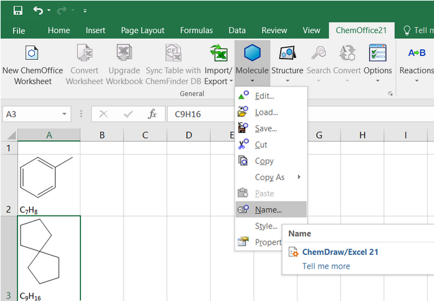The height and width of the screenshot is (301, 434).
Task: Open the Structure menu button
Action: pyautogui.click(x=287, y=64)
